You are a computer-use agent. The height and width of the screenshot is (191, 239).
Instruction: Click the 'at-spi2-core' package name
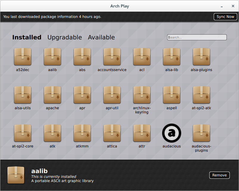coord(23,146)
